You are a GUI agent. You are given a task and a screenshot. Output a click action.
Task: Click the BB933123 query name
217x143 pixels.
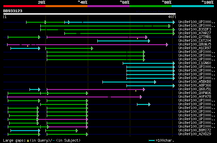[x=13, y=11]
